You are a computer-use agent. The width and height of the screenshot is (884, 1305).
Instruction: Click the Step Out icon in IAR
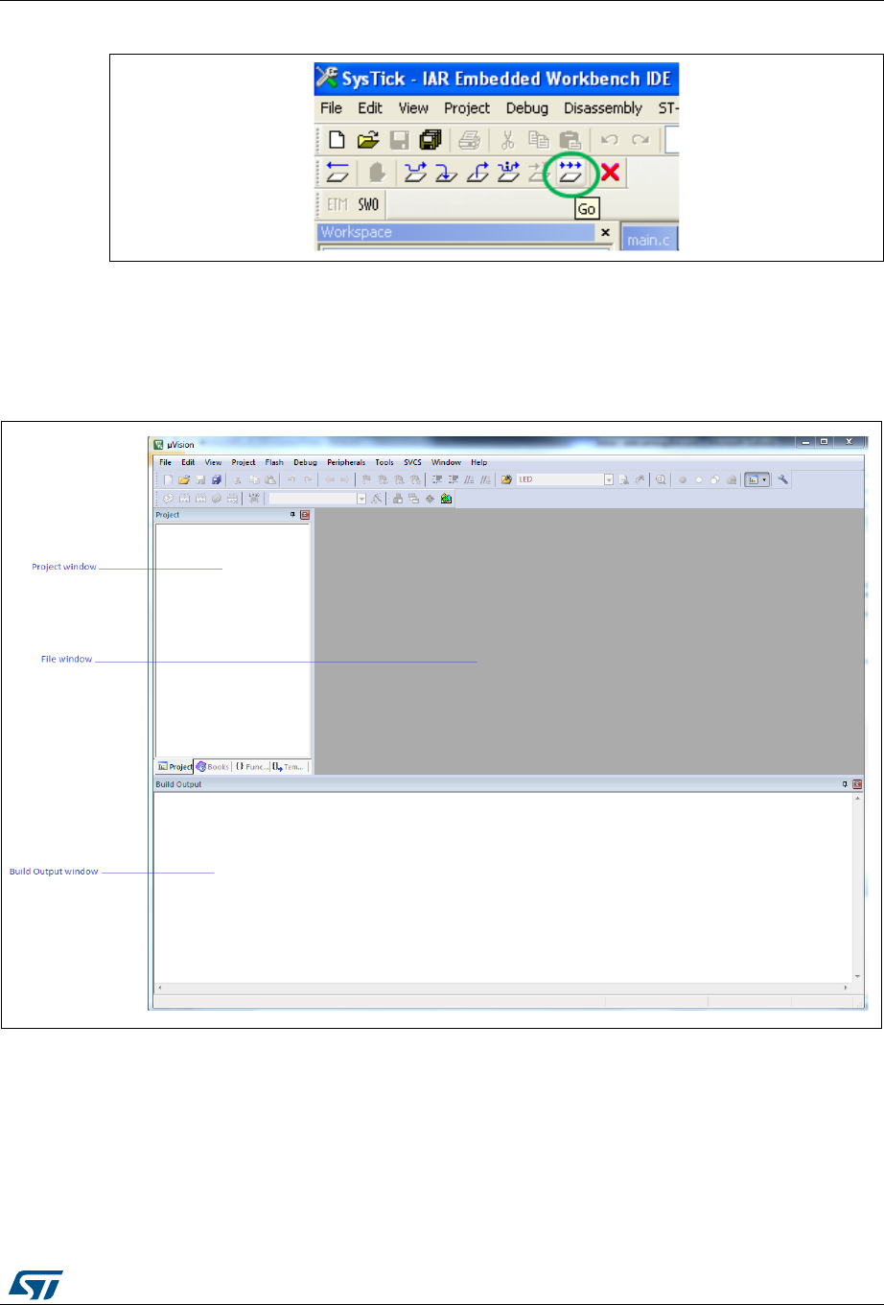477,173
